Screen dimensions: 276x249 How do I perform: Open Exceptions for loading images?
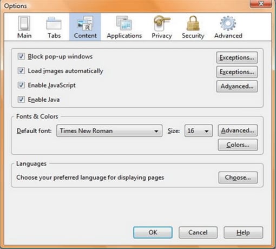point(237,72)
